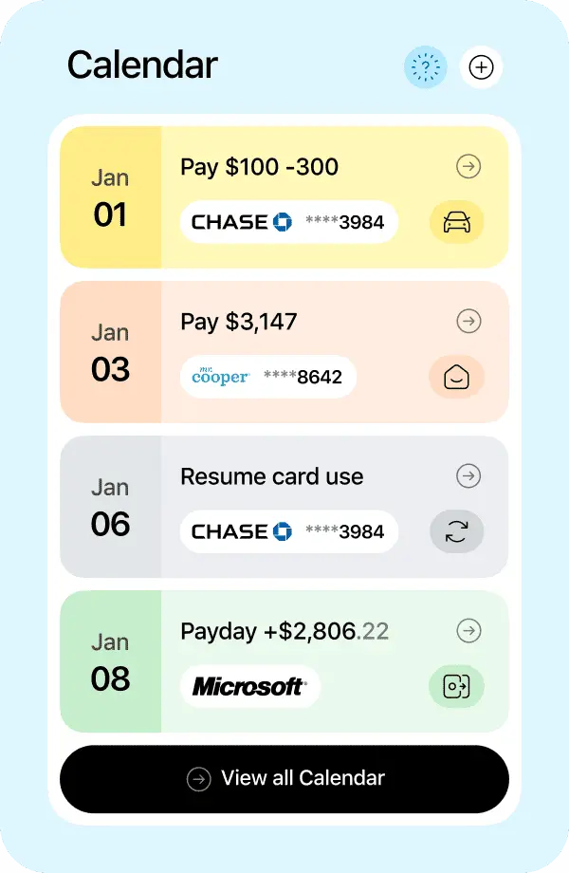Tap the deposit icon on Jan 08
This screenshot has height=873, width=569.
[x=457, y=686]
